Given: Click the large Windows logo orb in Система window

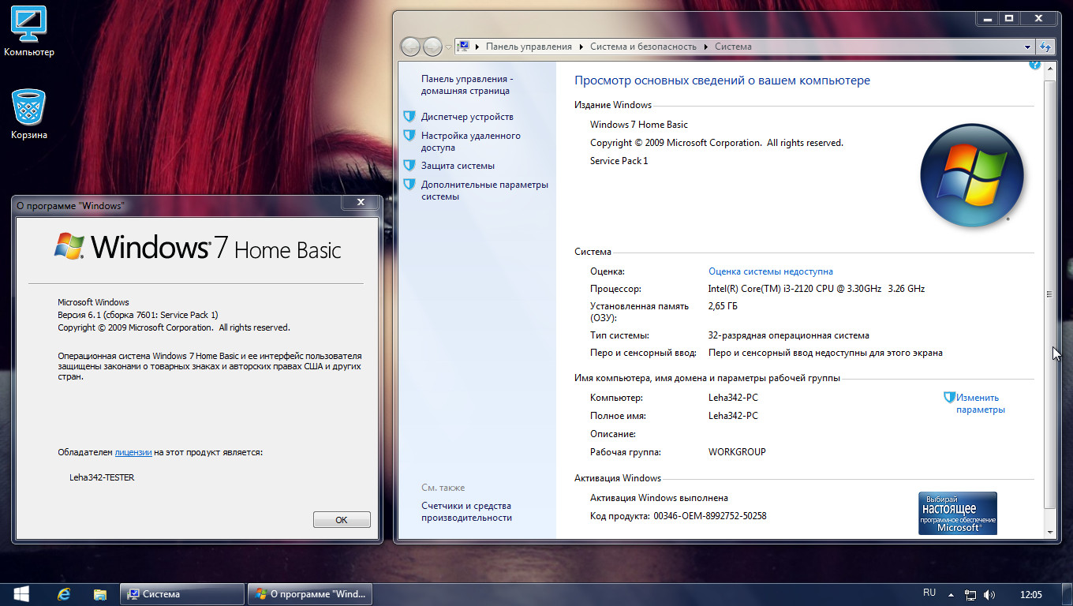Looking at the screenshot, I should coord(972,175).
